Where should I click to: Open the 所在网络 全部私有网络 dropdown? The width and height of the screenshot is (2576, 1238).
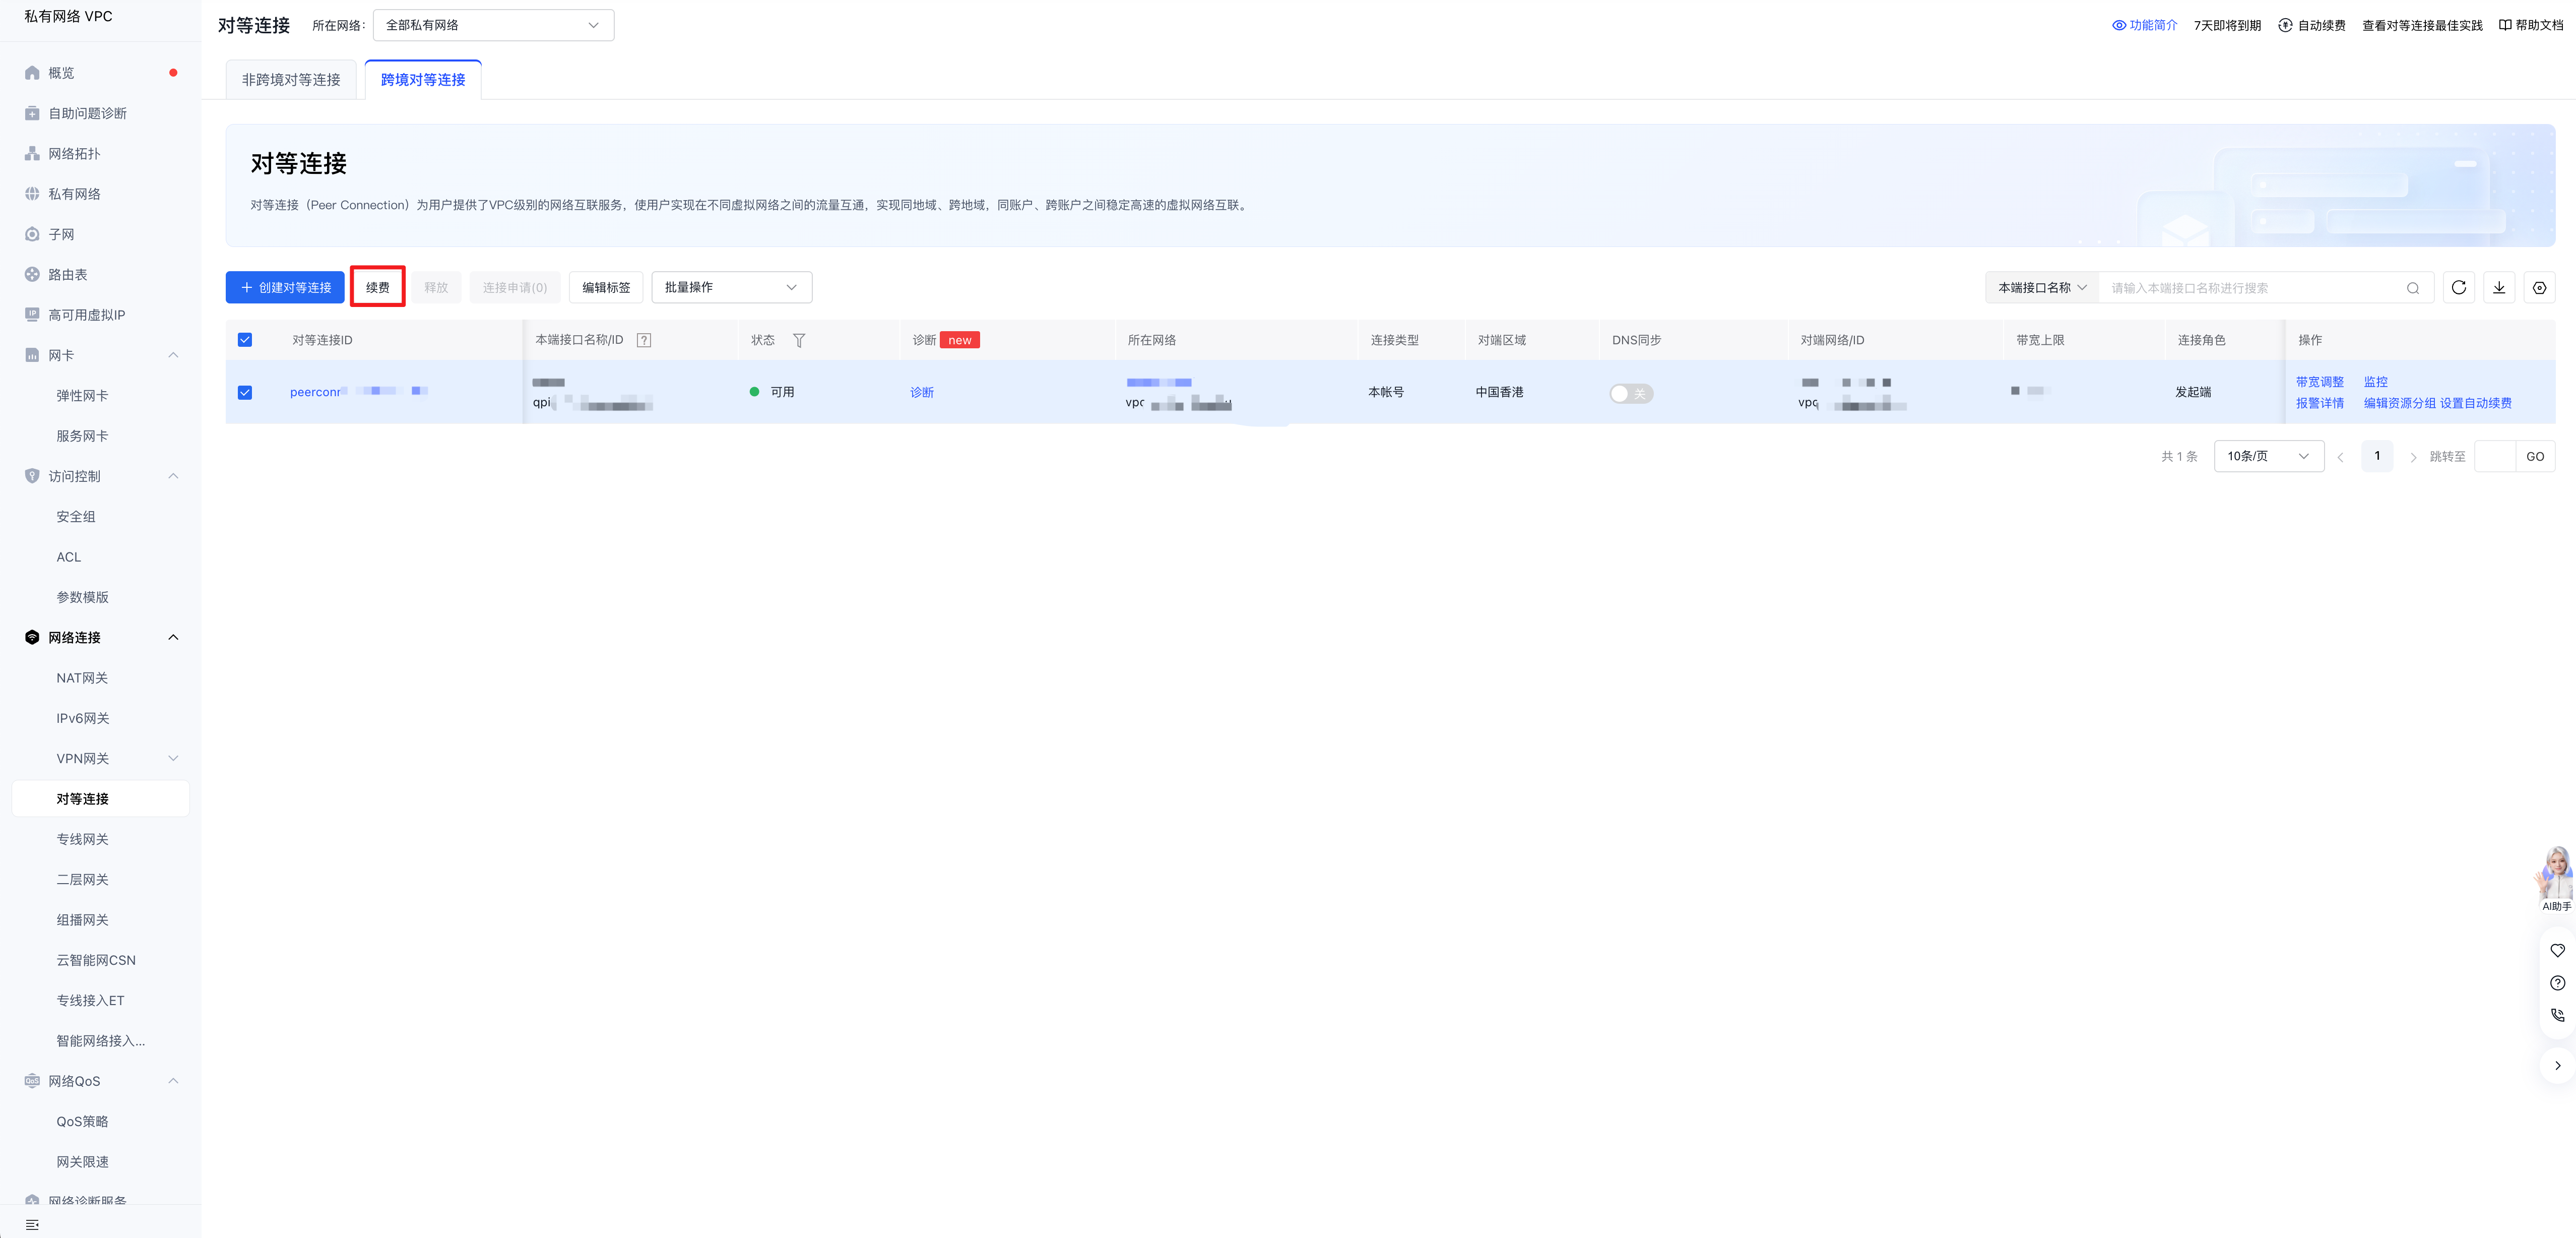point(493,25)
